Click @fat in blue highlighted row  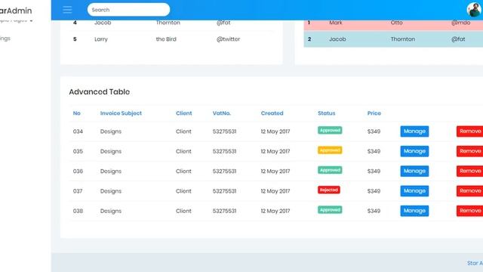(458, 39)
